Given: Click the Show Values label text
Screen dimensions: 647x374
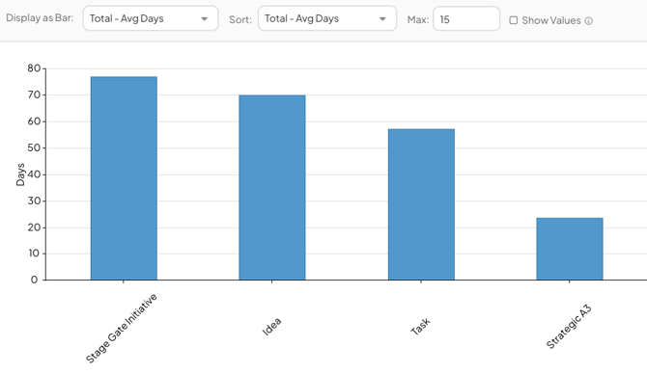Looking at the screenshot, I should click(x=551, y=20).
